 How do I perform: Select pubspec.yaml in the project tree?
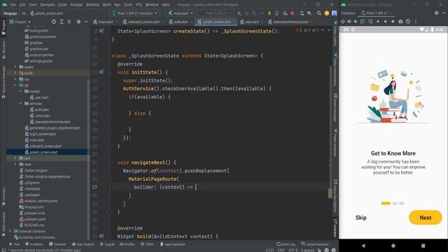[35, 219]
